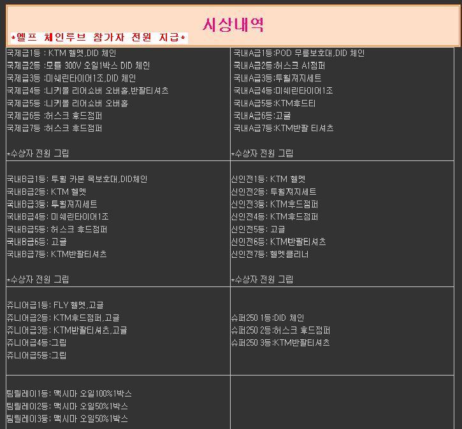
Task: Click the '신인전5등: 고글' line
Action: pyautogui.click(x=258, y=230)
